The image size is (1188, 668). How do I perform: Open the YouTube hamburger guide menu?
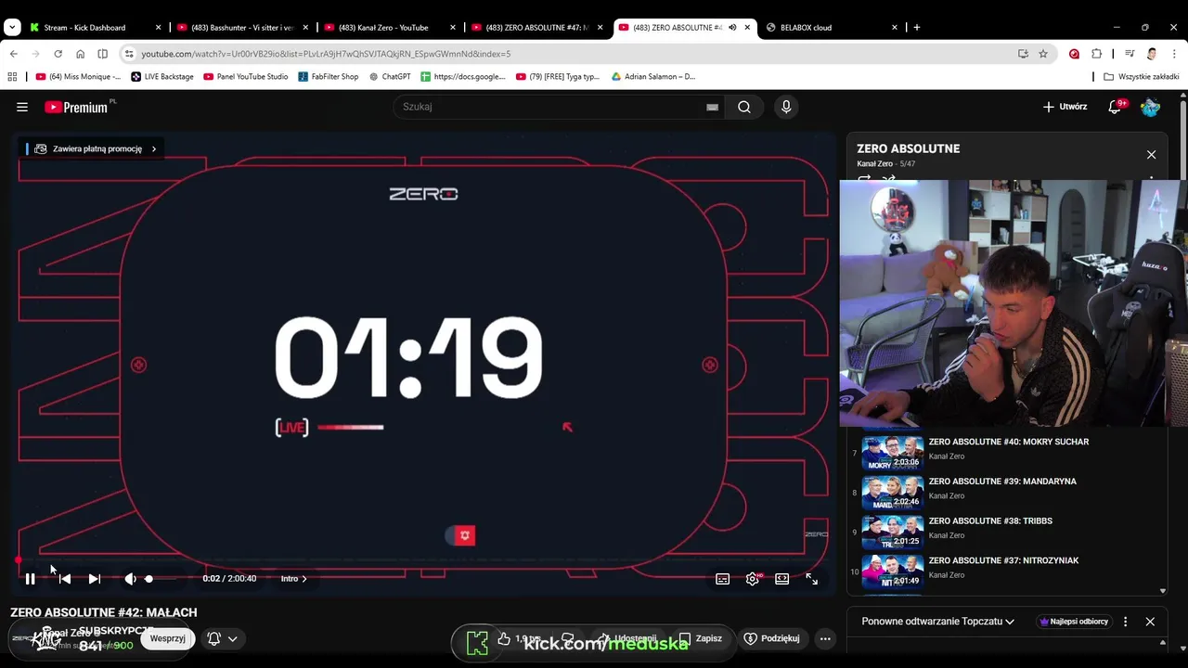[22, 107]
